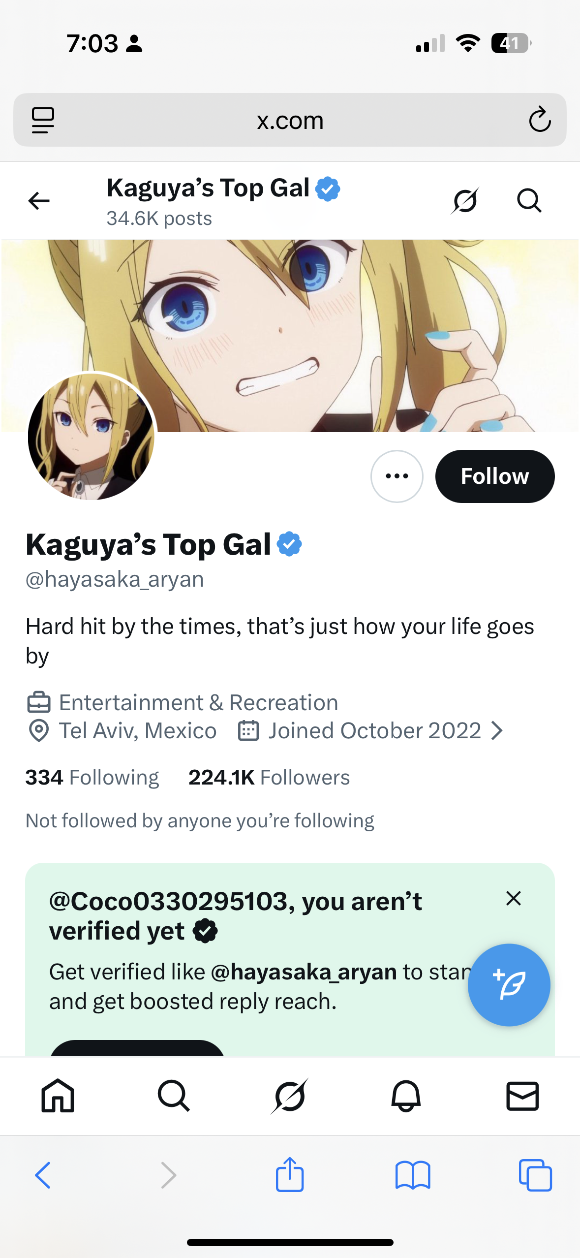The width and height of the screenshot is (580, 1258).
Task: Open the three-dot more options menu
Action: click(397, 476)
